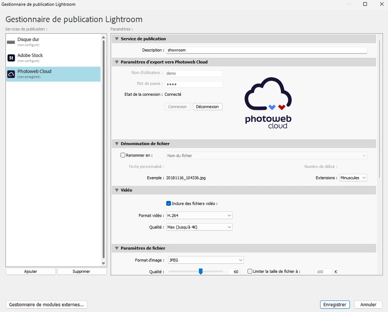Screen dimensions: 388x312
Task: Click the Adobe Stock St icon
Action: coord(11,58)
